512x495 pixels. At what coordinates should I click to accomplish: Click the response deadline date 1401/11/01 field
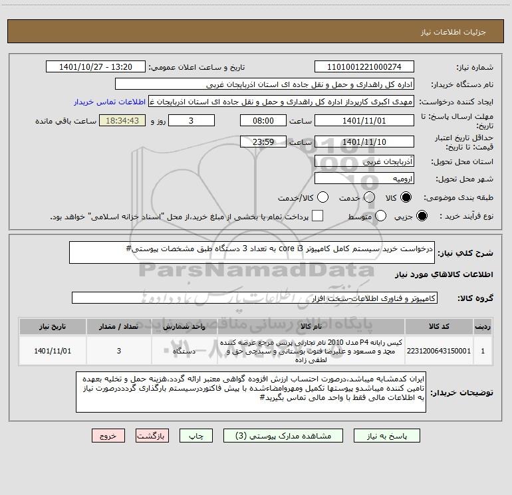click(x=364, y=120)
